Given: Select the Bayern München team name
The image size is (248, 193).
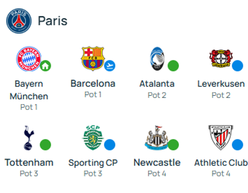Looking at the screenshot, I should [29, 90].
